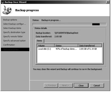Click the Close button
111x92 pixels.
coord(81,85)
